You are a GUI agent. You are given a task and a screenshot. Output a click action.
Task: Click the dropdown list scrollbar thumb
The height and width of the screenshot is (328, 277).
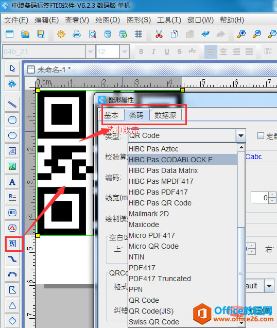pos(241,273)
